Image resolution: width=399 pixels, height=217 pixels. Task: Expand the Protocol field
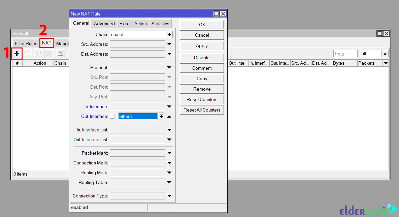(169, 67)
